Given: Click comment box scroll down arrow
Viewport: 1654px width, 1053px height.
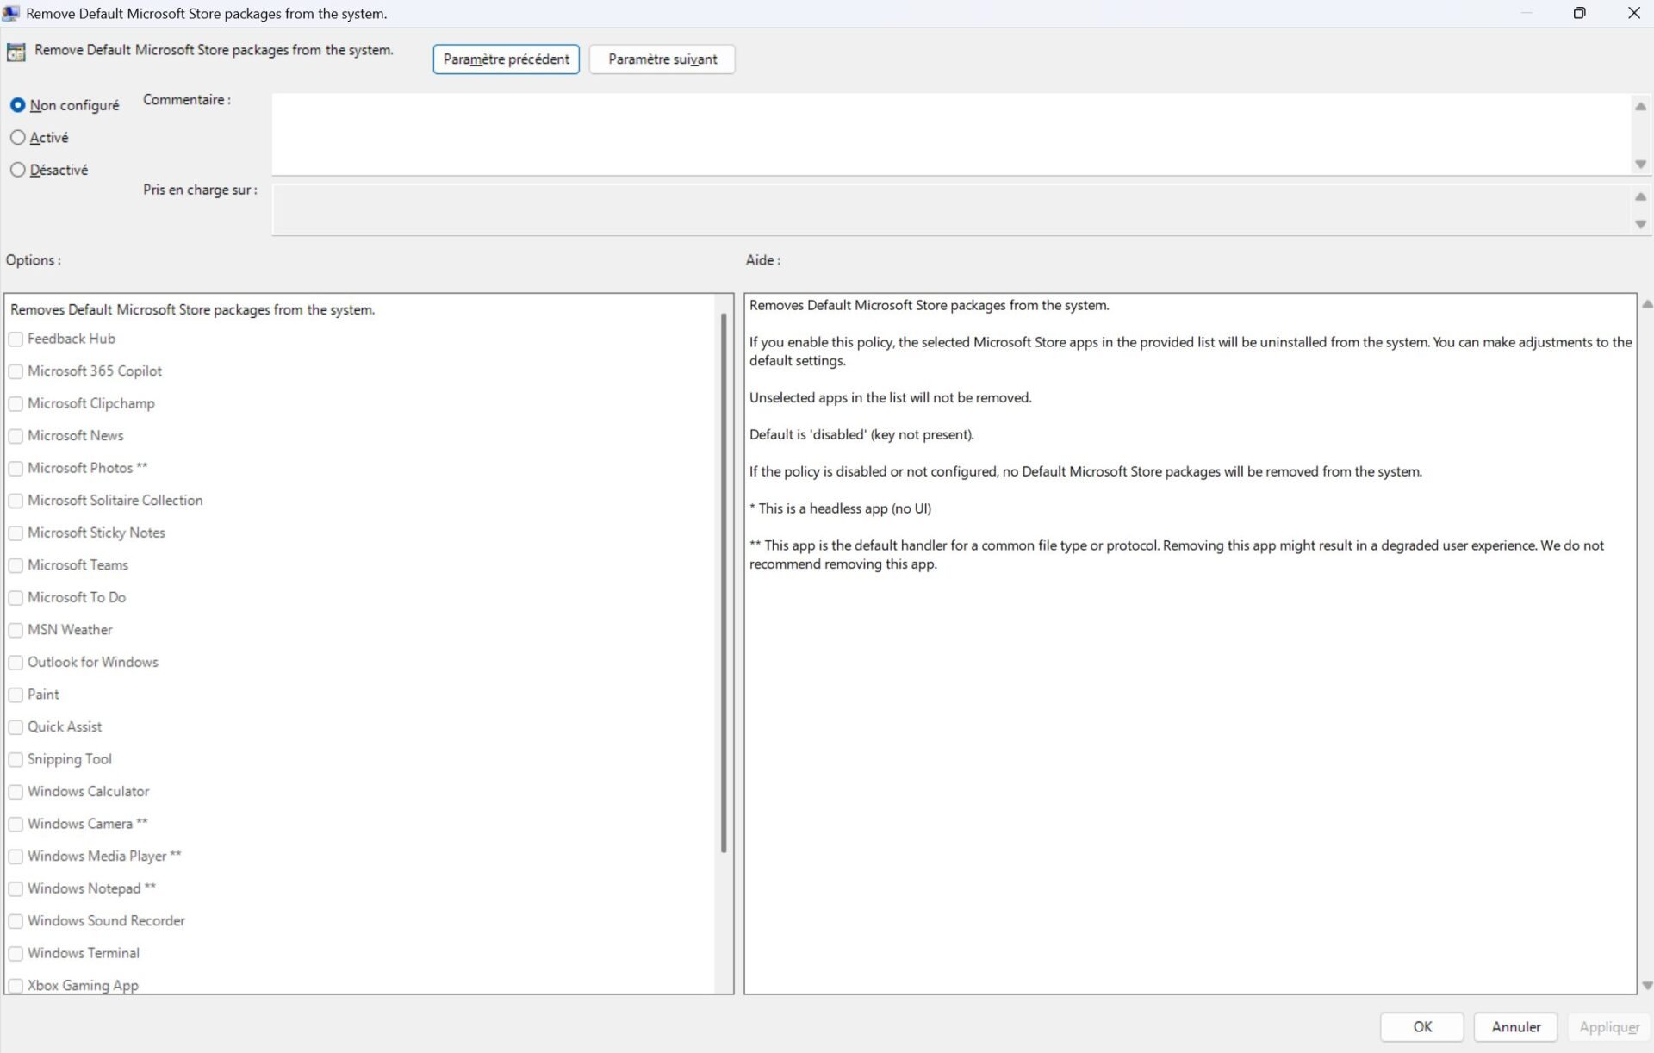Looking at the screenshot, I should pyautogui.click(x=1640, y=164).
